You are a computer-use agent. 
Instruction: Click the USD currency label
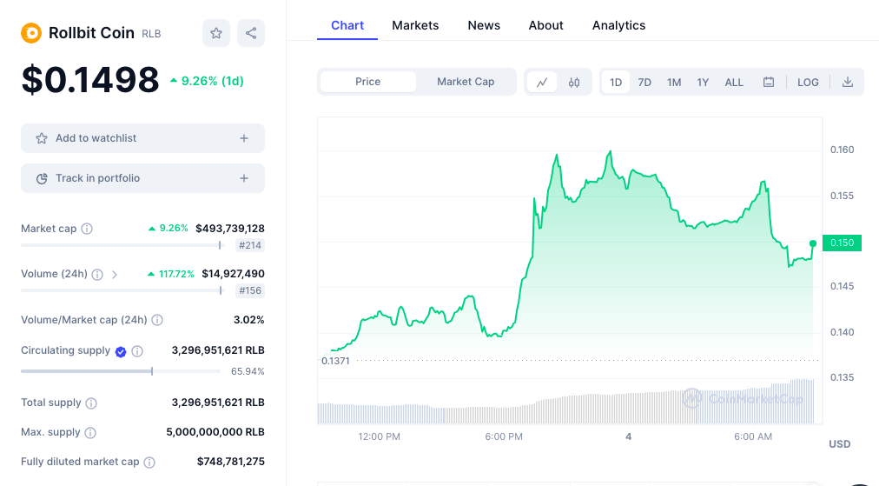pos(840,444)
